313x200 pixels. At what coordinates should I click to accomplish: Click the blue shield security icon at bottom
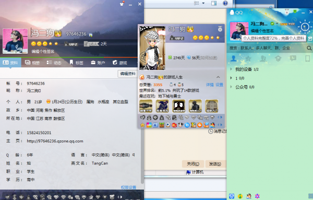click(232, 196)
